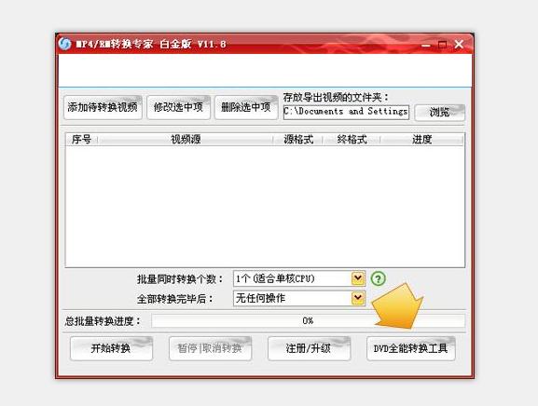538x406 pixels.
Task: Click 添加待转换视频 button
Action: [103, 108]
